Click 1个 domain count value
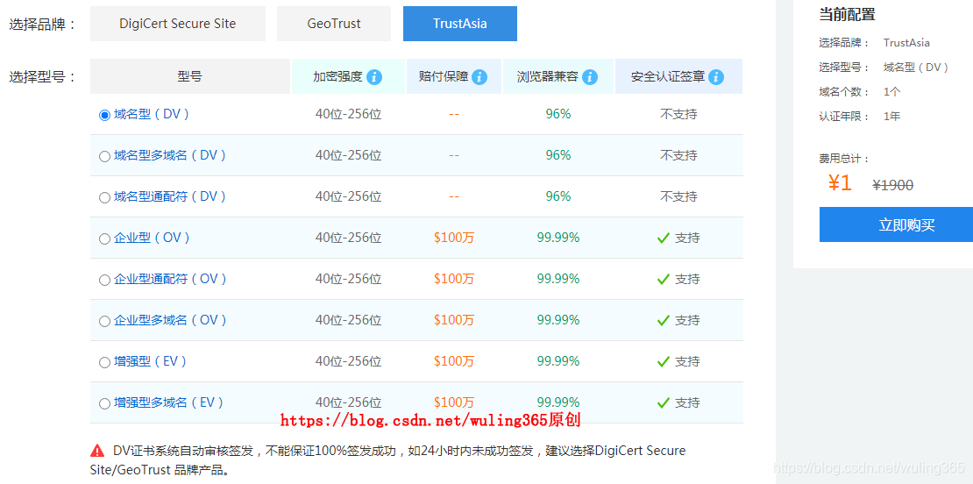 pos(891,92)
